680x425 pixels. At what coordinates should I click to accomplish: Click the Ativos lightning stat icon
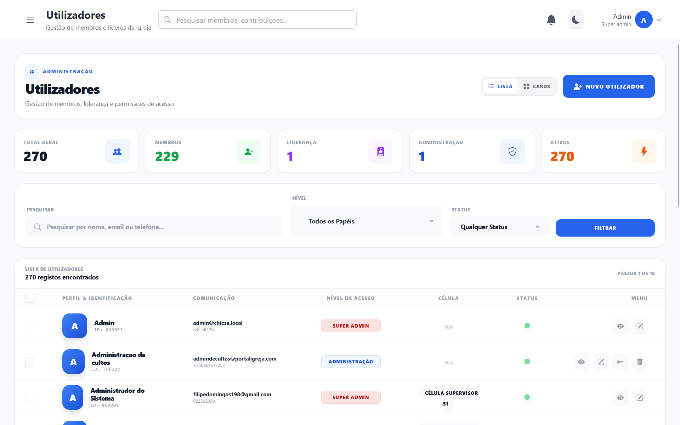pos(644,152)
